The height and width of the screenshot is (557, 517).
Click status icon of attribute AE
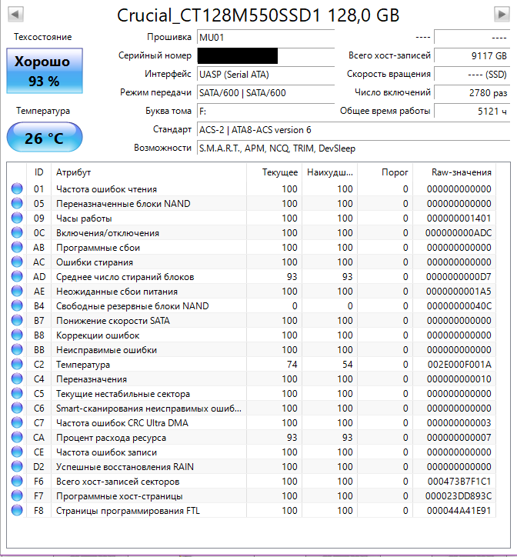click(17, 291)
